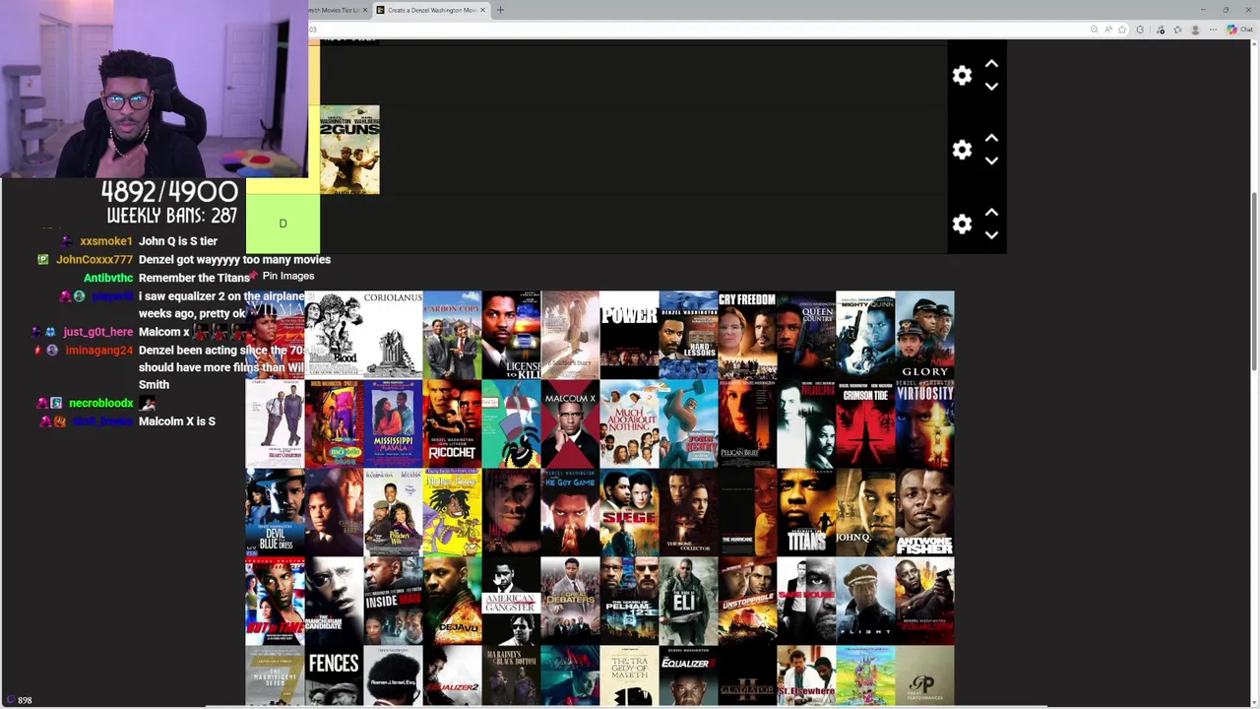Select the Malcolm X poster
Viewport: 1260px width, 709px height.
pyautogui.click(x=570, y=423)
